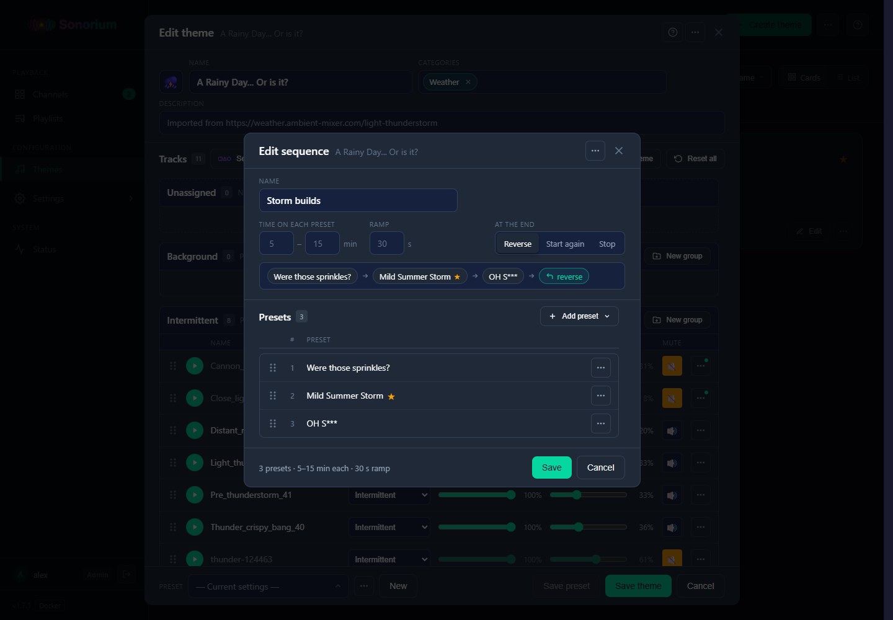Open the Current settings preset dropdown
This screenshot has width=893, height=620.
tap(269, 586)
